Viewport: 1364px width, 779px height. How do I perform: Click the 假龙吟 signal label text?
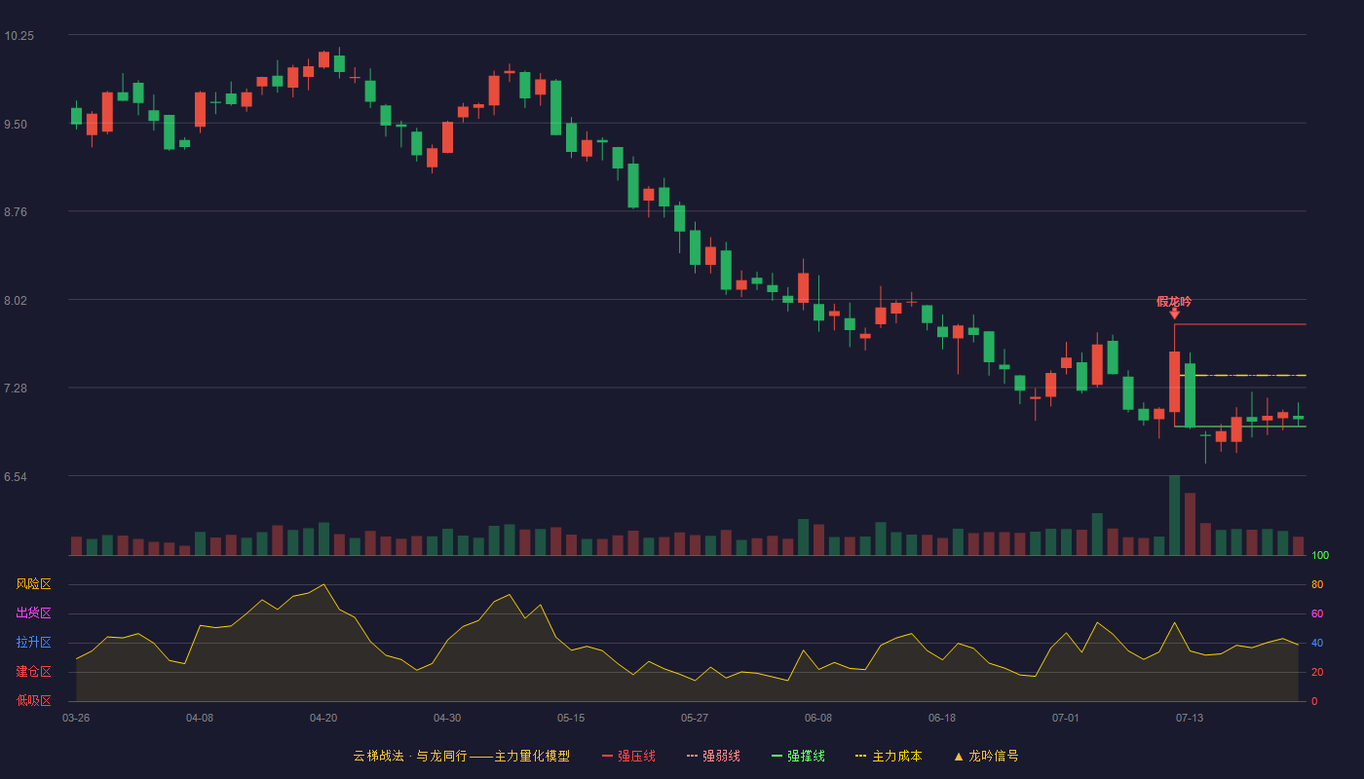pos(1174,301)
